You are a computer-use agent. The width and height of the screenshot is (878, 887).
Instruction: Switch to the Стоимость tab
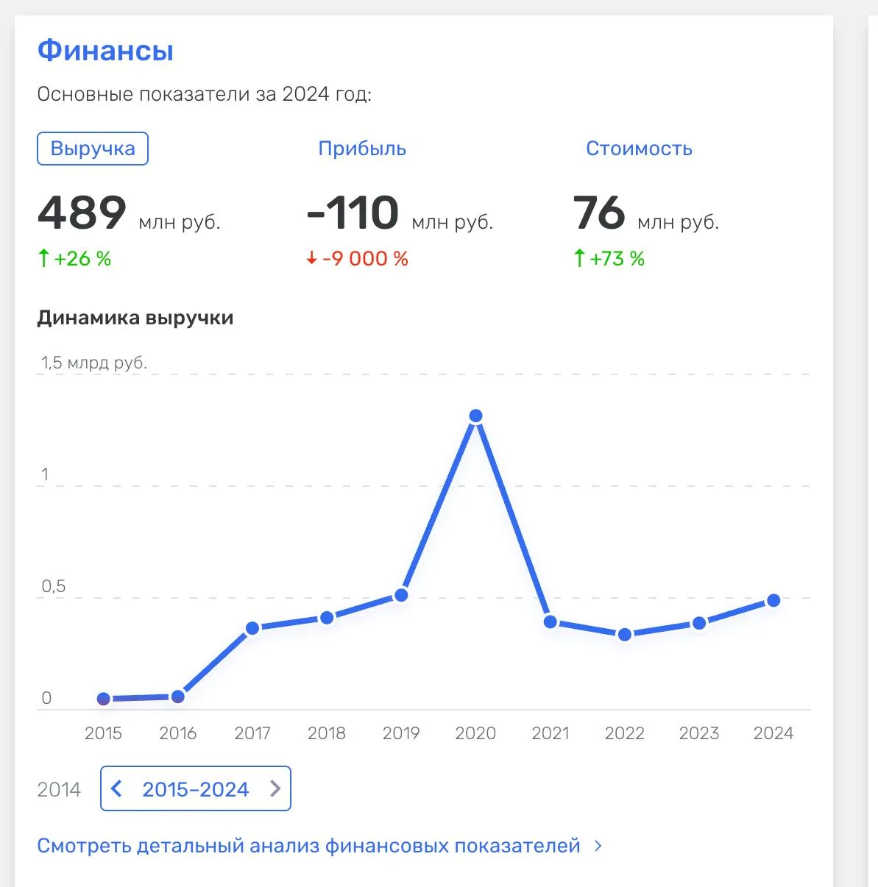click(x=638, y=149)
